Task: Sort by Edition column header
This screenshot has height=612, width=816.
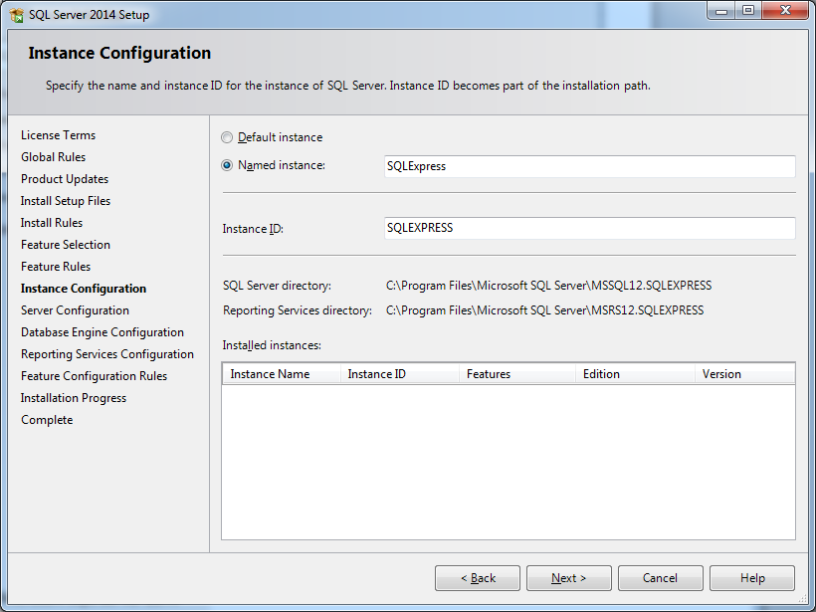Action: pos(636,374)
